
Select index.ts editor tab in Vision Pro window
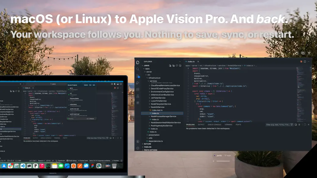click(x=191, y=61)
